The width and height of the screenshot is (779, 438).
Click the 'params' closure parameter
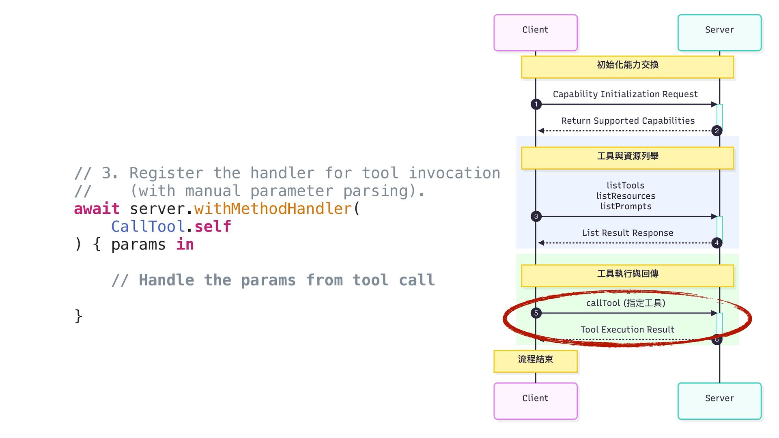click(x=138, y=245)
